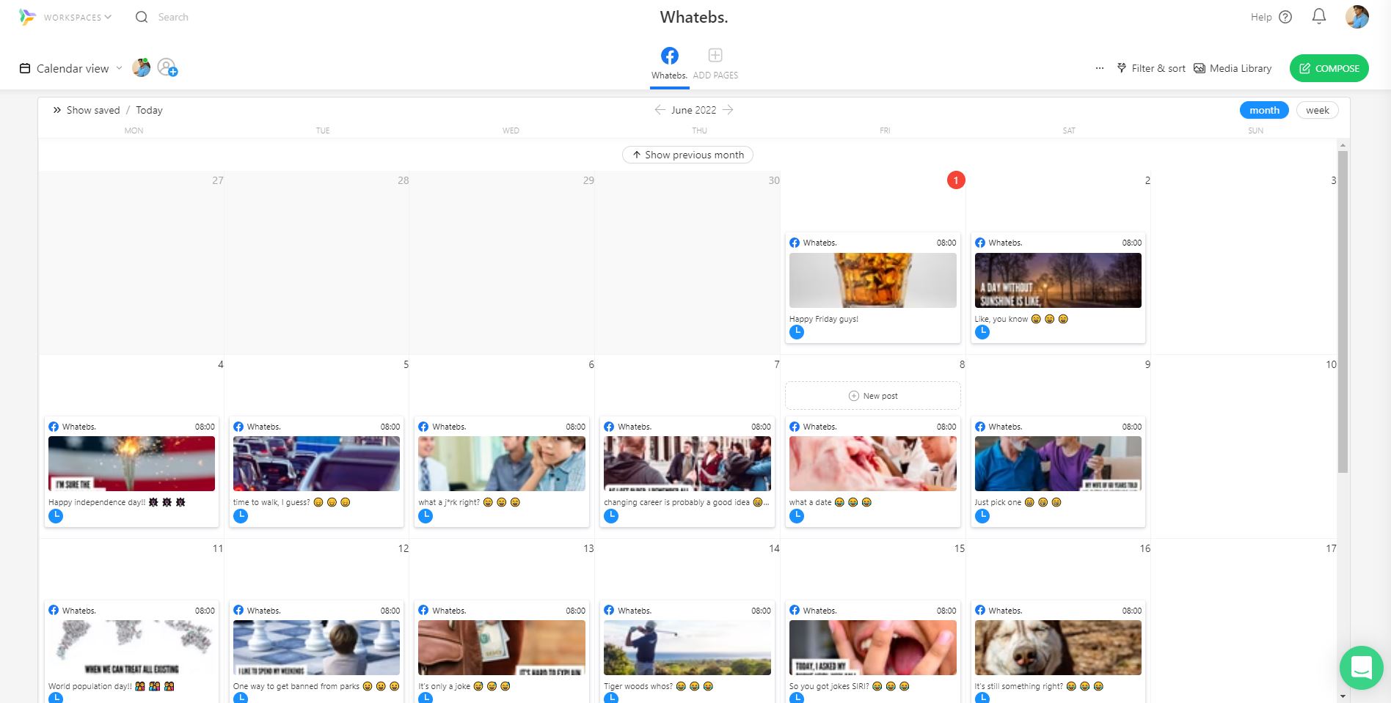Click Facebook icon on Happy Friday post

[x=795, y=243]
